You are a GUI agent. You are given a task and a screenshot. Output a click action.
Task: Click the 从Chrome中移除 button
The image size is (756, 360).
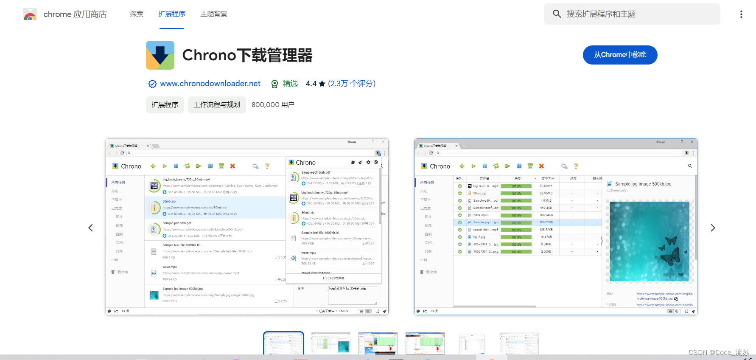[x=620, y=55]
